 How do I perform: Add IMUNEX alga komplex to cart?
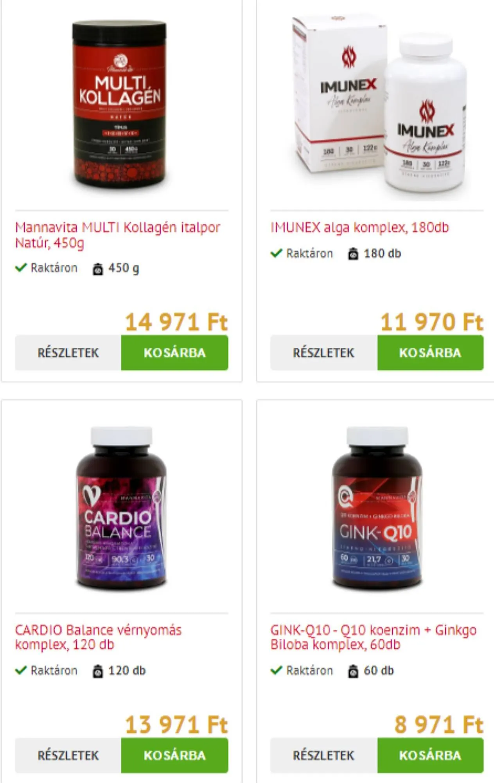pos(430,353)
